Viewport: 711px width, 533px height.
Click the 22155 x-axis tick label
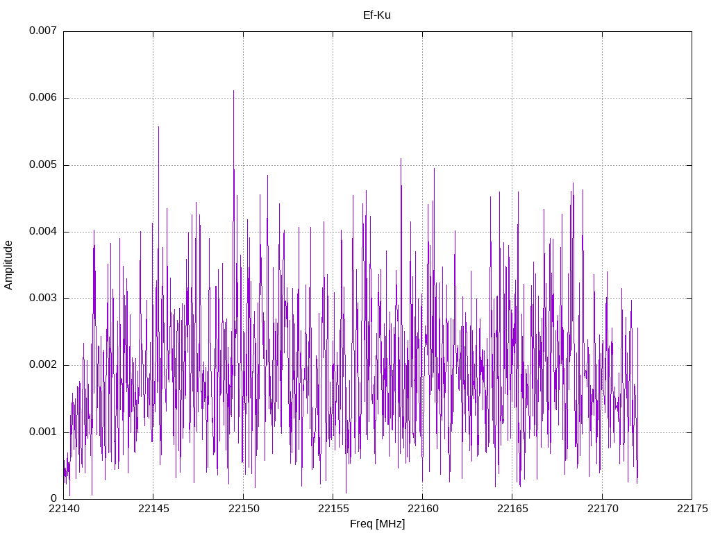pyautogui.click(x=333, y=509)
